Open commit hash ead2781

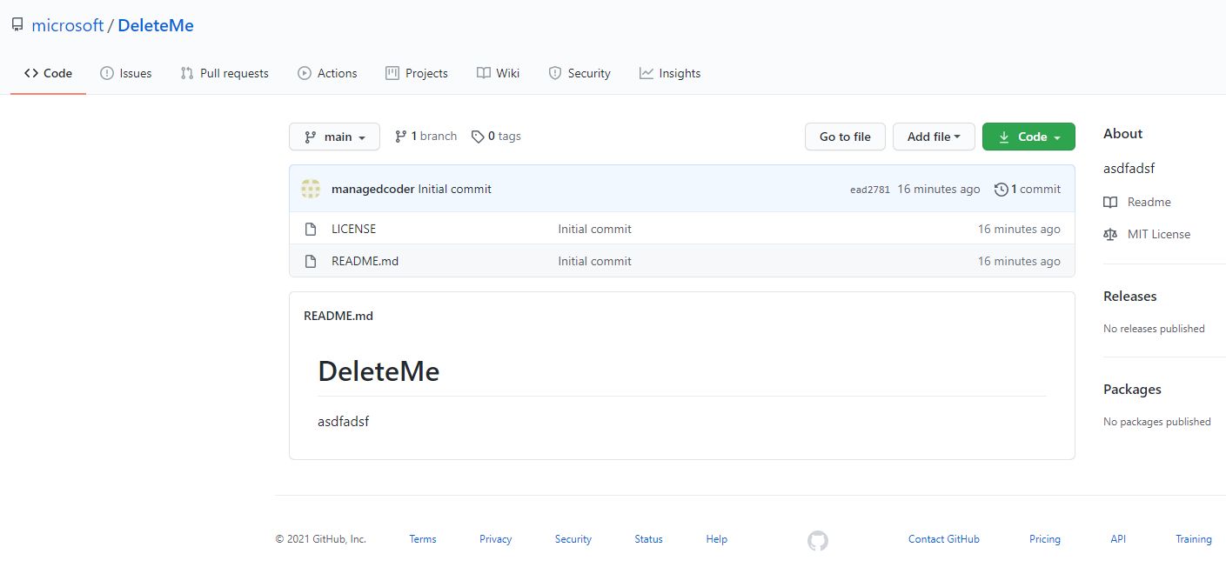(870, 190)
